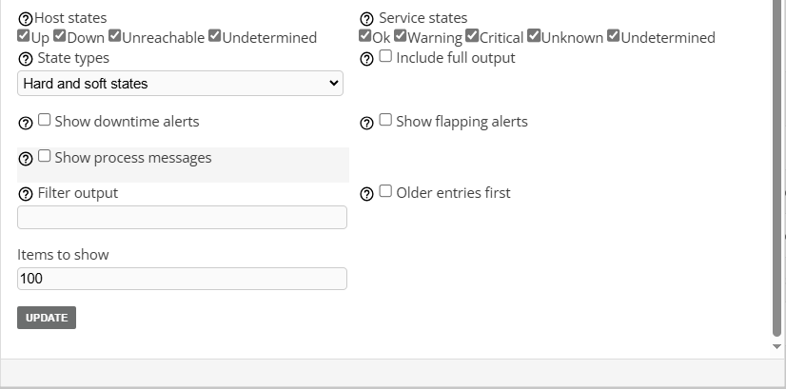786x389 pixels.
Task: Click help icon for Show flapping alerts
Action: pyautogui.click(x=366, y=123)
